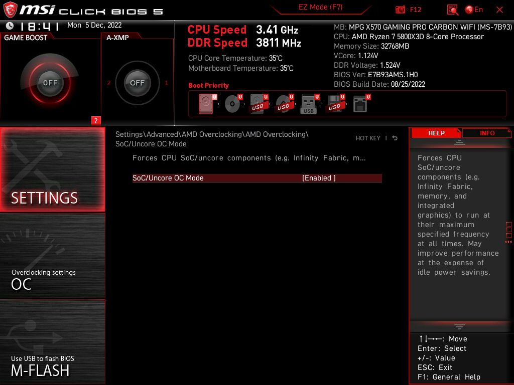Click the truncated Forces CPU SoC/uncore description line
Screen dimensions: 514x385
(249, 158)
